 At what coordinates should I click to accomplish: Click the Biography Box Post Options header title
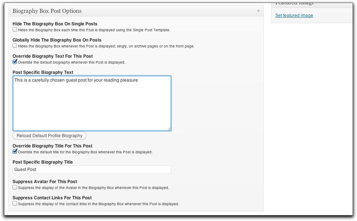click(x=47, y=11)
